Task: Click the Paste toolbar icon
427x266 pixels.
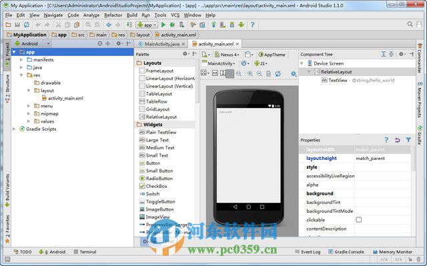Action: click(x=77, y=25)
